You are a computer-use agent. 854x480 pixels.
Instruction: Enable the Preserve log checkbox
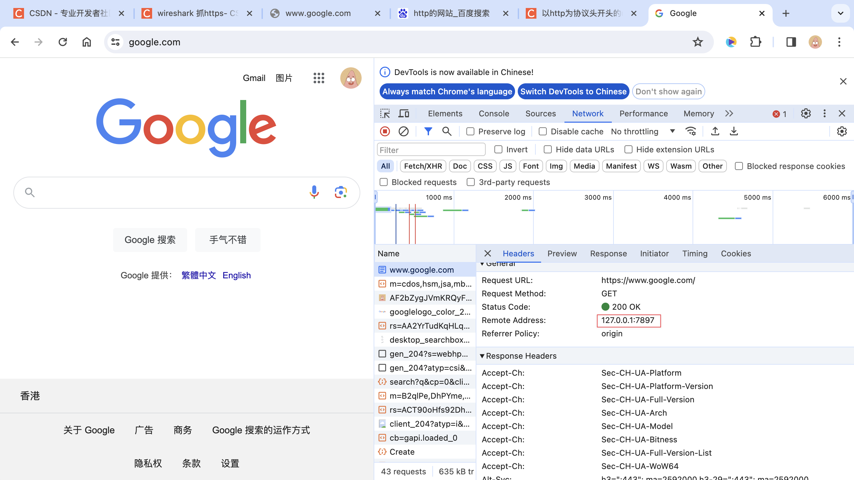coord(470,131)
